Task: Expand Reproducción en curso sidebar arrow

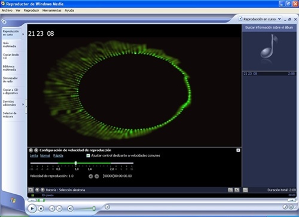Action: [x=23, y=34]
